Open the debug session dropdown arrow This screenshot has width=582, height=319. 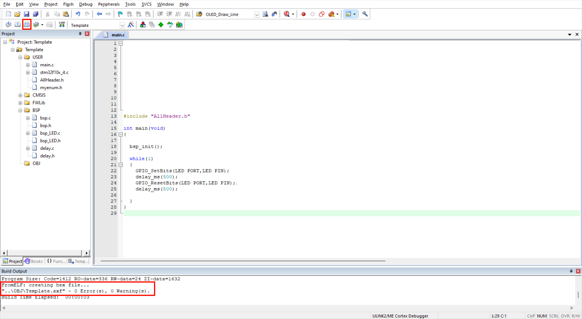tap(293, 14)
